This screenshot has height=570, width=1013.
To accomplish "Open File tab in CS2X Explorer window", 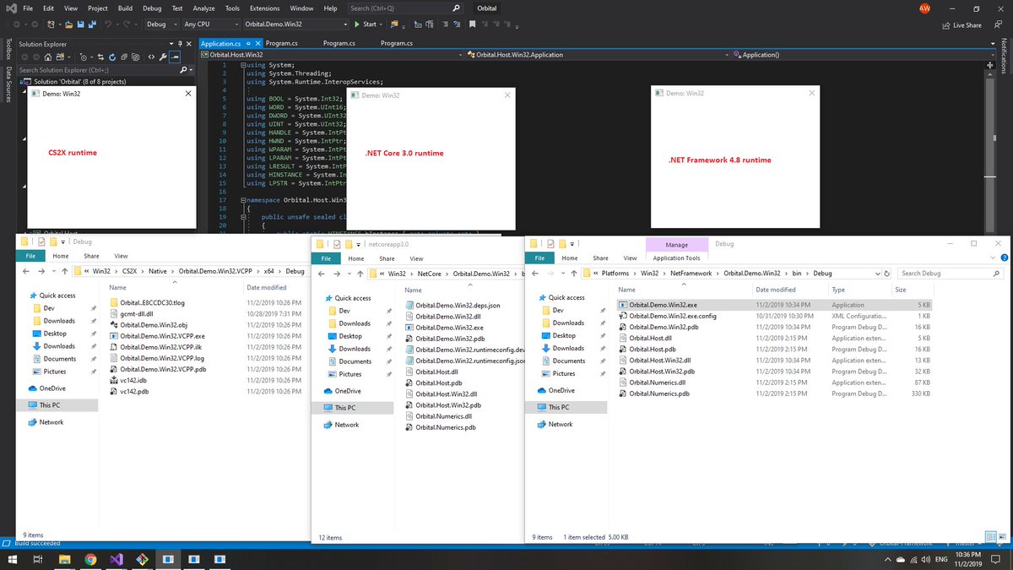I will pyautogui.click(x=30, y=255).
